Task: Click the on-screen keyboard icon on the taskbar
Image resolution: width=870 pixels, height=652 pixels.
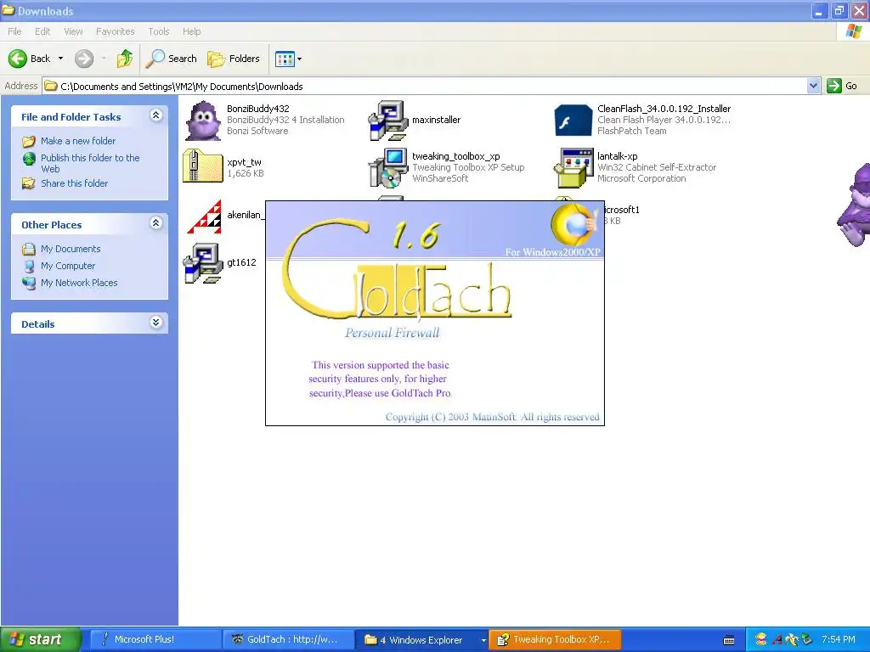Action: tap(729, 640)
